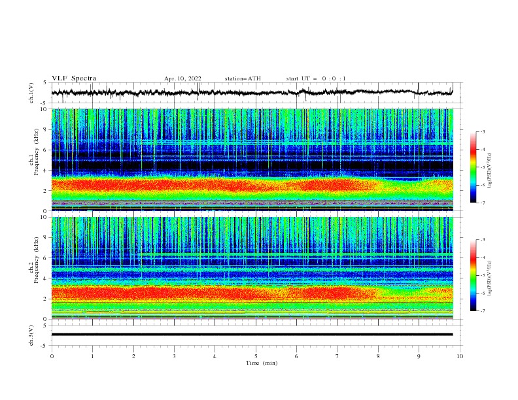Click the "-7" tick on ch.2 colorbar
Image resolution: width=518 pixels, height=400 pixels.
[483, 310]
